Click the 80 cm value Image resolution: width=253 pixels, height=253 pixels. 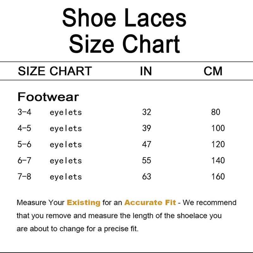coord(215,112)
